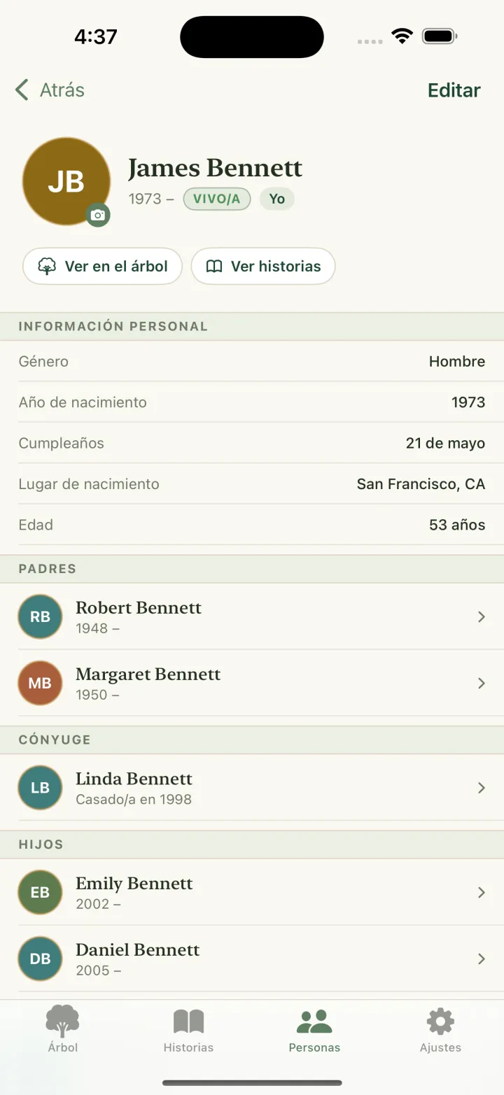Tap the Yo badge
This screenshot has height=1095, width=504.
[277, 199]
